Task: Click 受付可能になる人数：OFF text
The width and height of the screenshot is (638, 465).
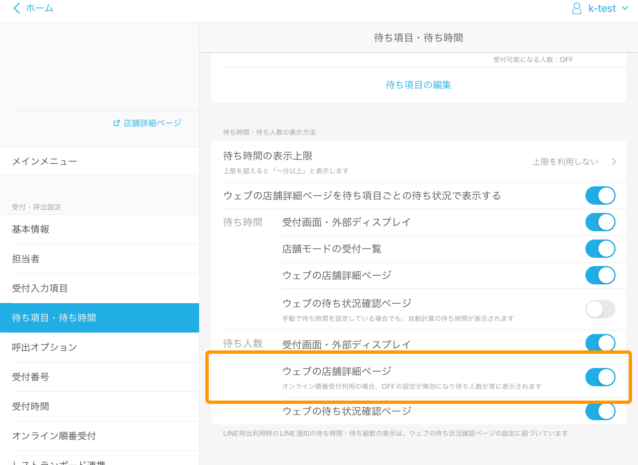Action: 533,60
